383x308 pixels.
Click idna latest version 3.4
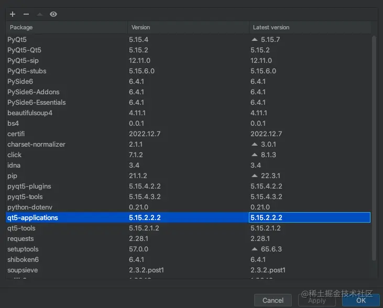click(256, 166)
